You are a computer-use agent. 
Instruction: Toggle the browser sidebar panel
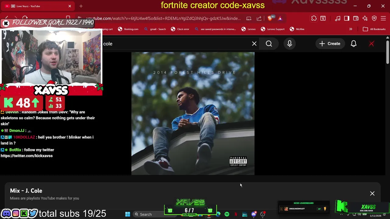[x=347, y=18]
